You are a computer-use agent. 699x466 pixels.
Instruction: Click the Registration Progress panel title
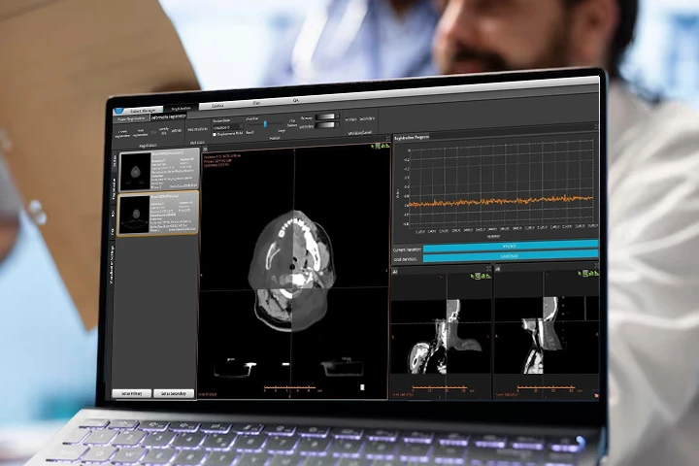(x=412, y=137)
